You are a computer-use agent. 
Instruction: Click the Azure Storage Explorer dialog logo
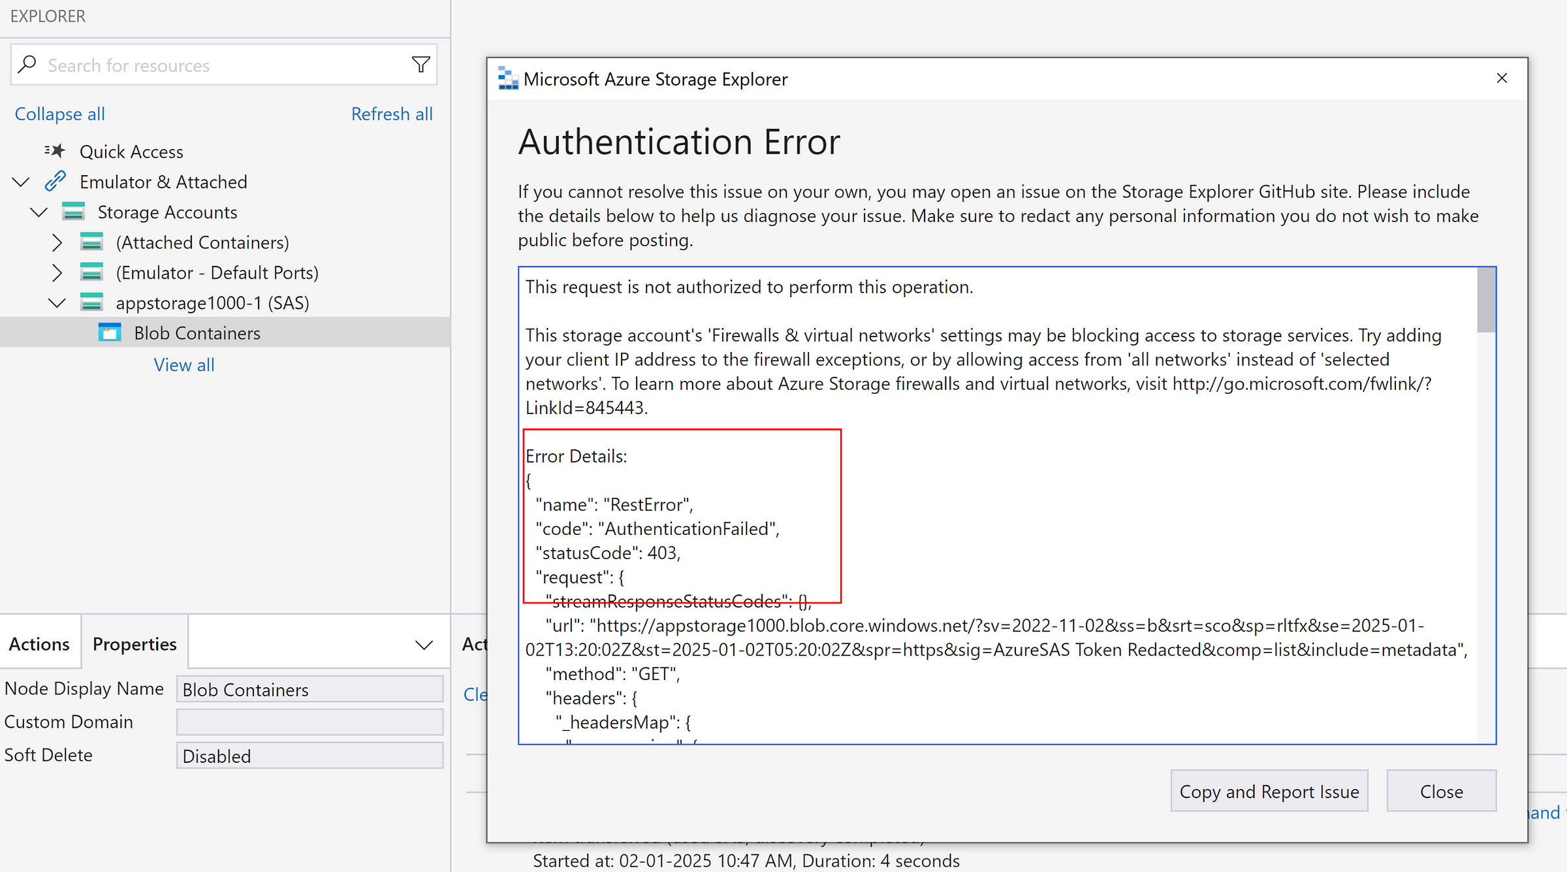[508, 78]
